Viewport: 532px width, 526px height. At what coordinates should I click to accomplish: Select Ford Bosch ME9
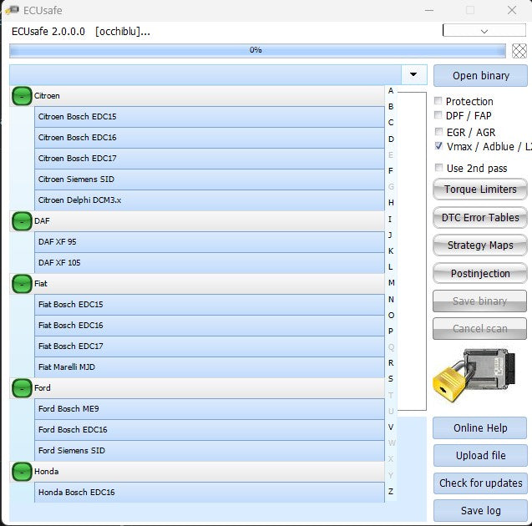(210, 409)
